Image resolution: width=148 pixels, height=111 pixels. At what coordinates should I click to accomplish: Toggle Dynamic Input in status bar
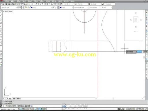pos(37,109)
